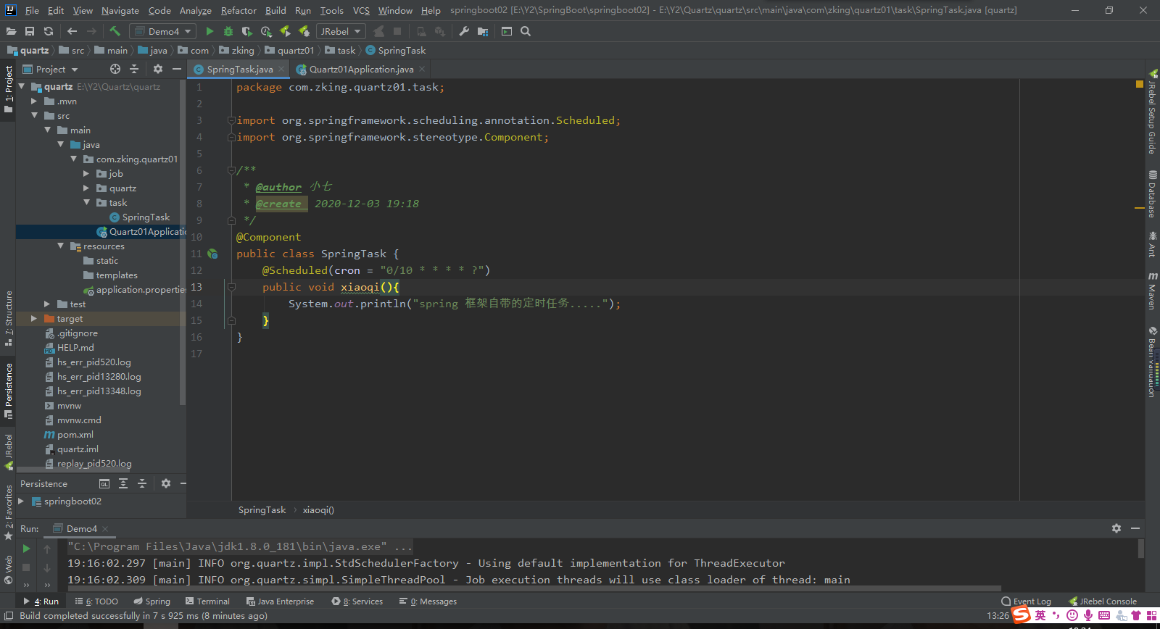Open Project panel gear options

158,69
